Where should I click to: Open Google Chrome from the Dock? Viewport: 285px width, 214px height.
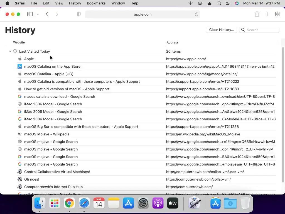pos(69,203)
